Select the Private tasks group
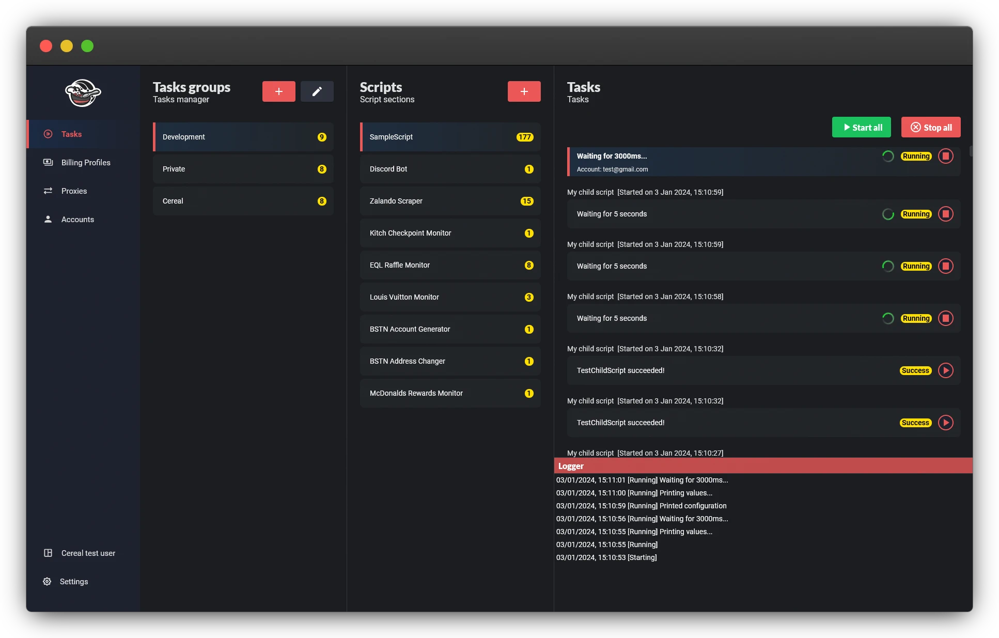 243,169
